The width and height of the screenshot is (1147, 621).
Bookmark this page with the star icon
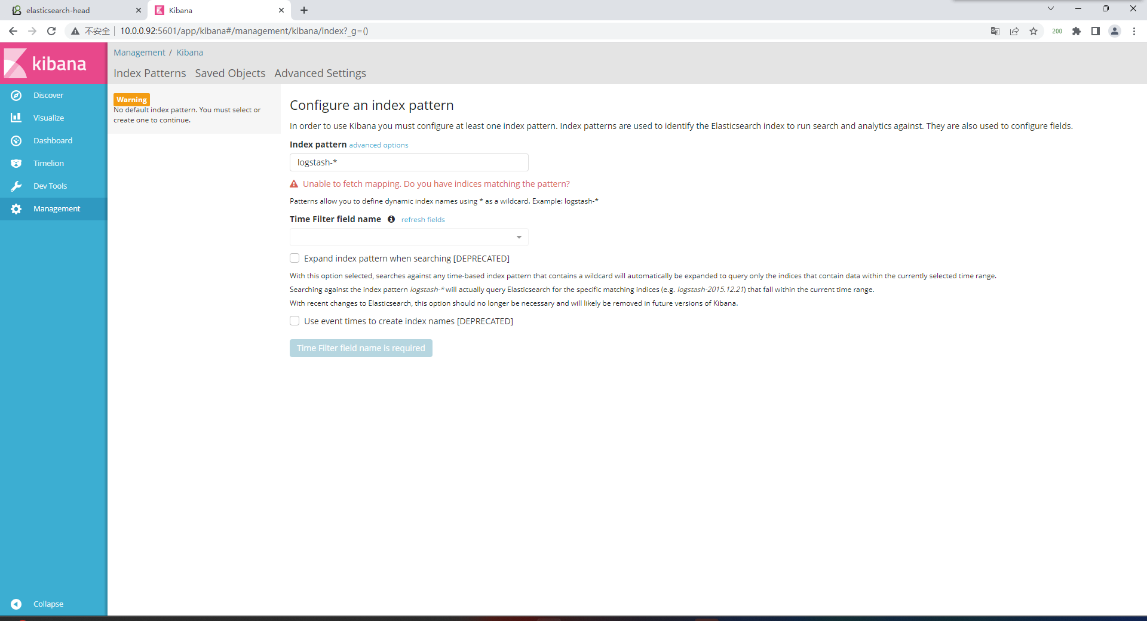(x=1033, y=31)
